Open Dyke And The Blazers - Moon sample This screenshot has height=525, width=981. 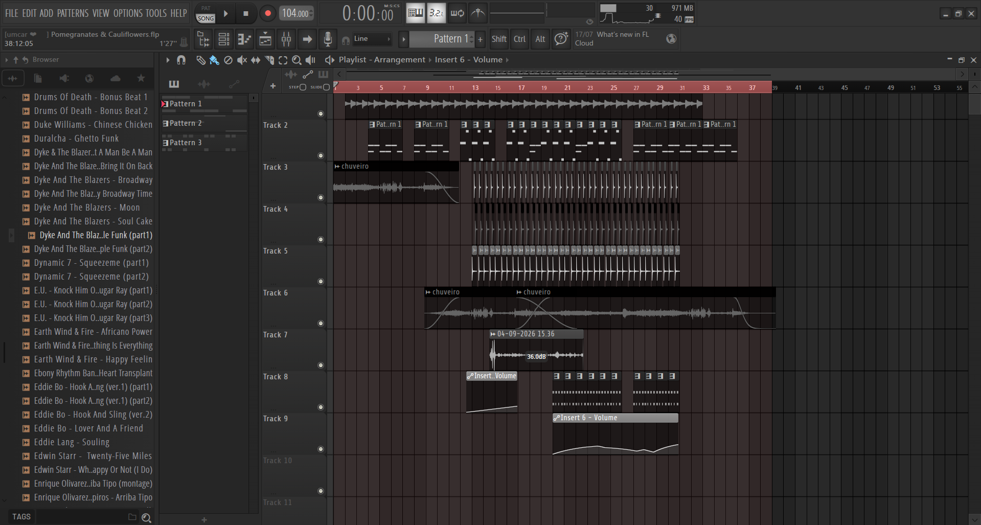(x=87, y=208)
